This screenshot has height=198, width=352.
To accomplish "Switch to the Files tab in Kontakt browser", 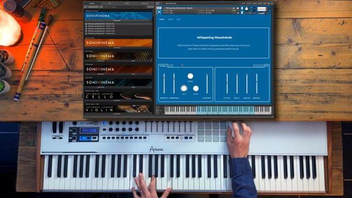I will pyautogui.click(x=109, y=3).
